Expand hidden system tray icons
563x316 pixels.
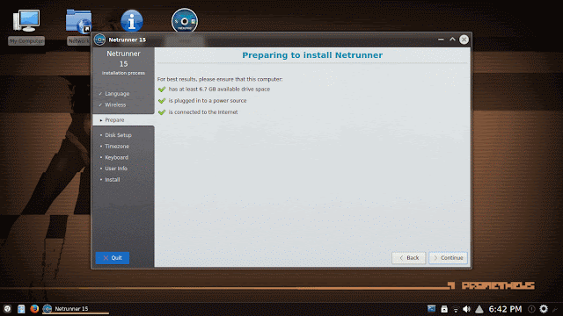[x=479, y=309]
